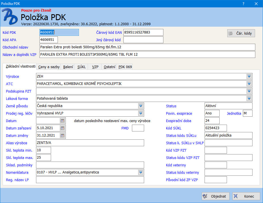
Task: Click the ATC label
Action: pos(9,84)
